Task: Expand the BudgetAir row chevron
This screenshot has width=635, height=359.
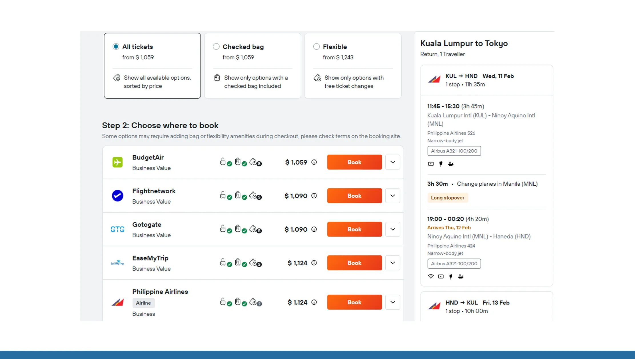Action: [393, 162]
